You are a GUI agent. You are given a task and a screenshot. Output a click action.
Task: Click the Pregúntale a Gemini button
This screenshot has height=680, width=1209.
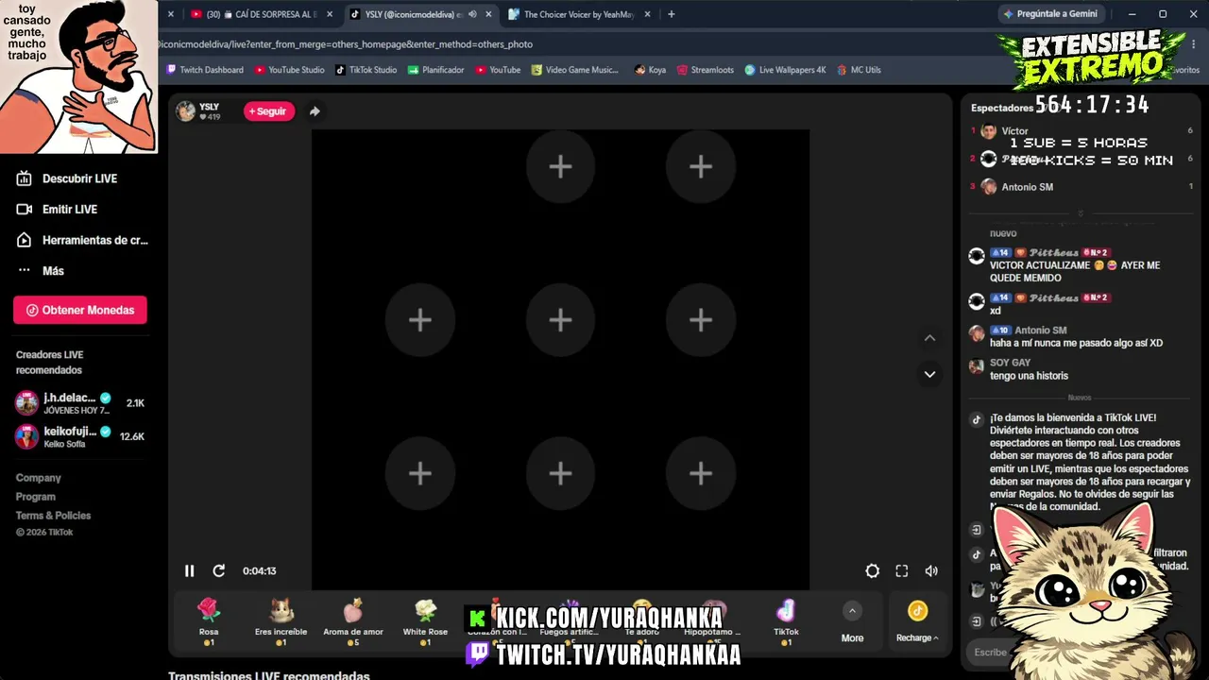(x=1049, y=14)
